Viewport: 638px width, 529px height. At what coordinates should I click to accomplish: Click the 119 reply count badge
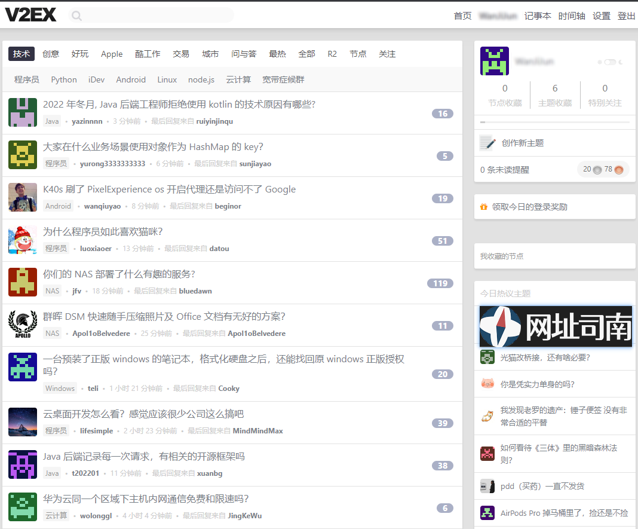[440, 283]
